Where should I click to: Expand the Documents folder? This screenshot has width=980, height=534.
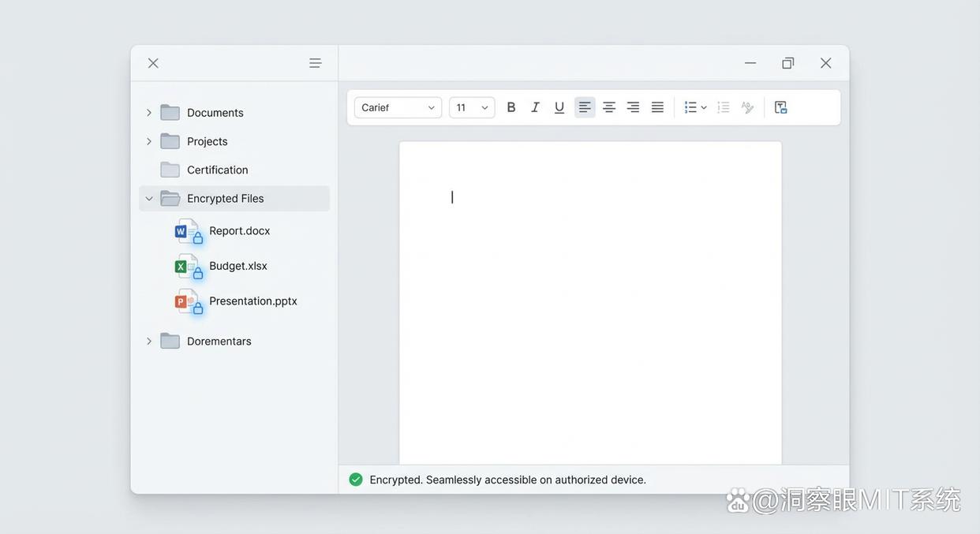tap(149, 113)
